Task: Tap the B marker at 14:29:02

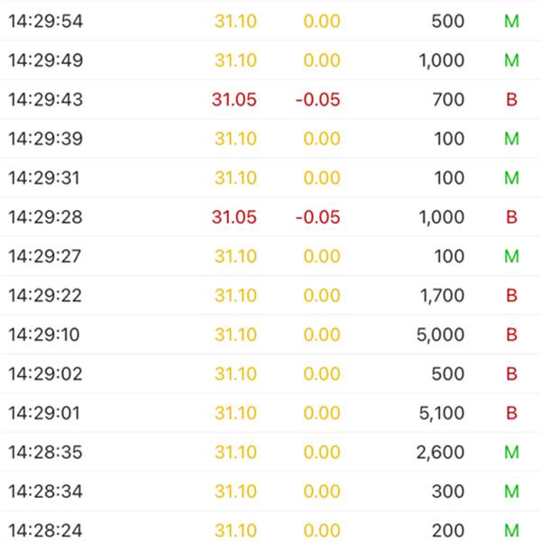Action: coord(511,373)
